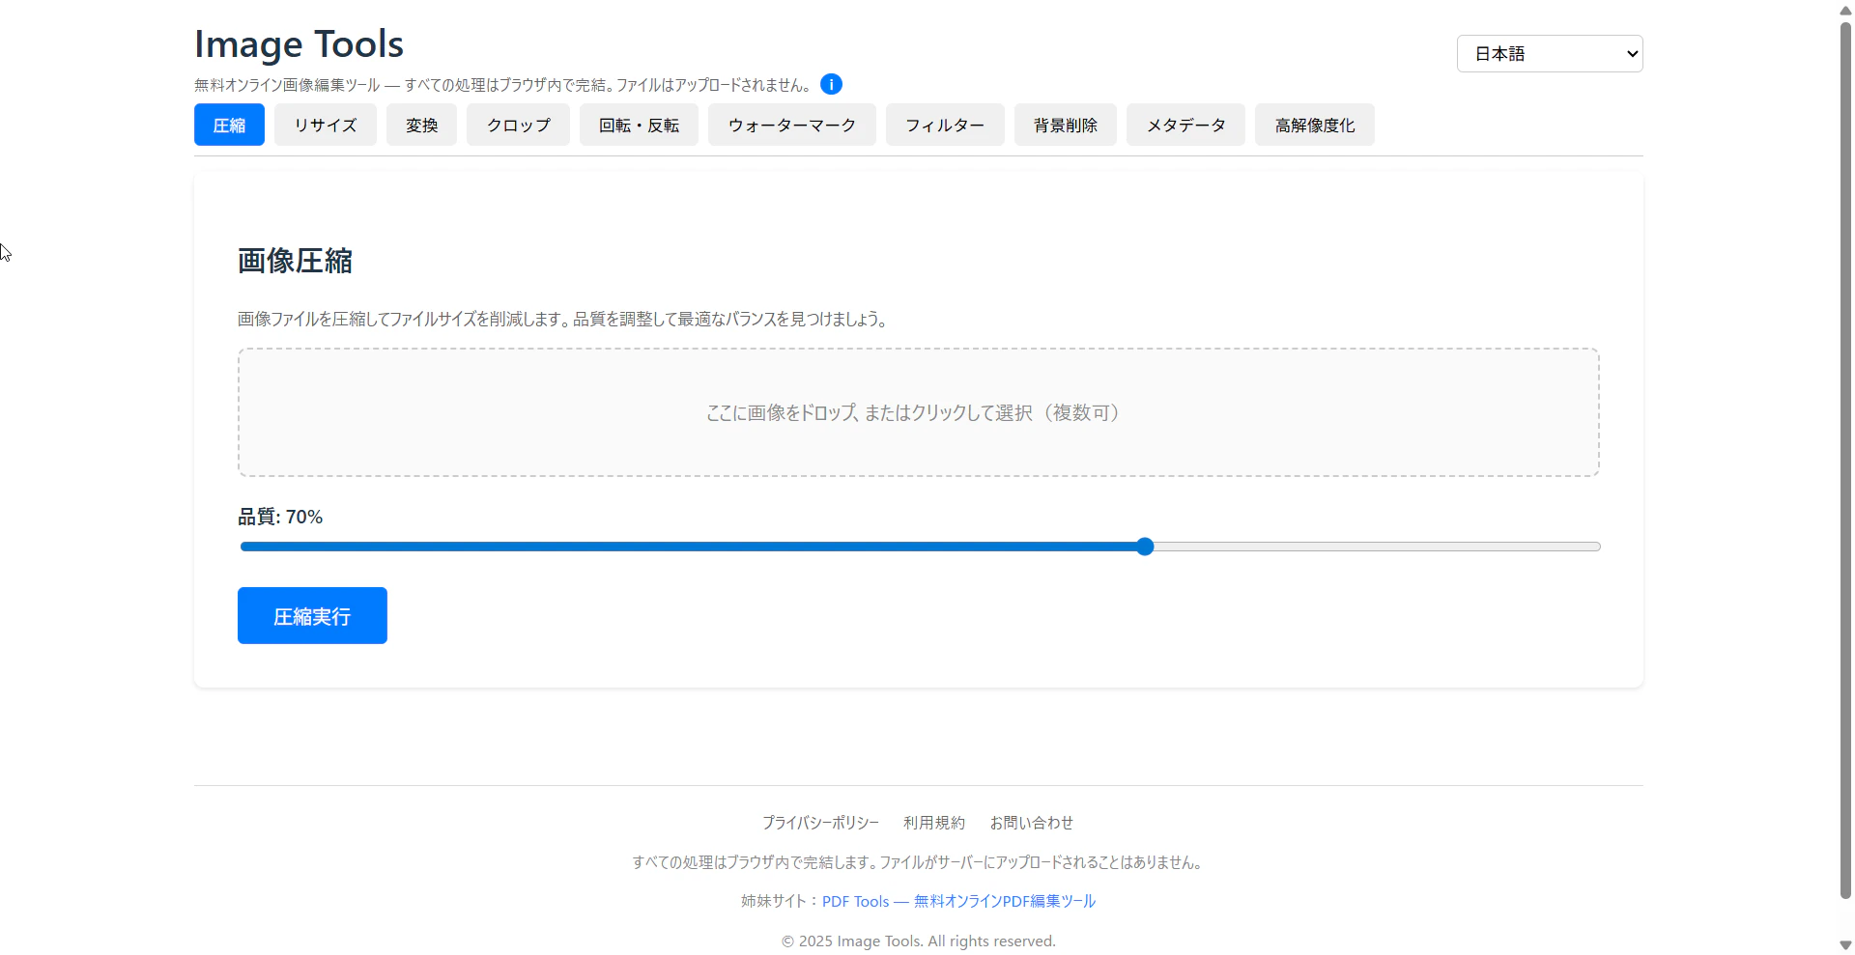Click the Image Tools page title

[x=300, y=44]
